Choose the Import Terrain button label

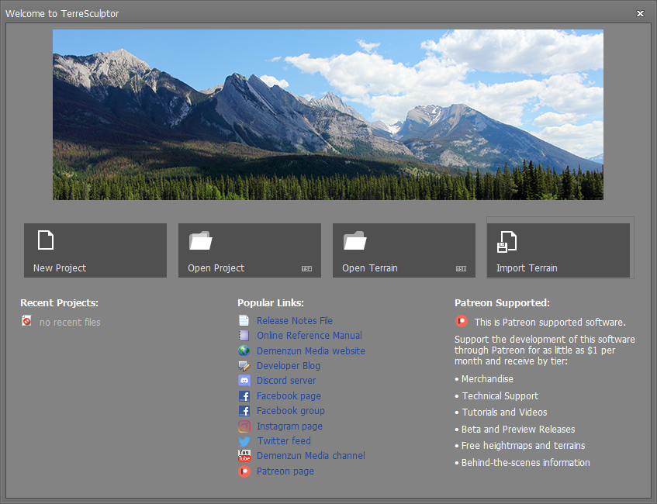(x=527, y=268)
